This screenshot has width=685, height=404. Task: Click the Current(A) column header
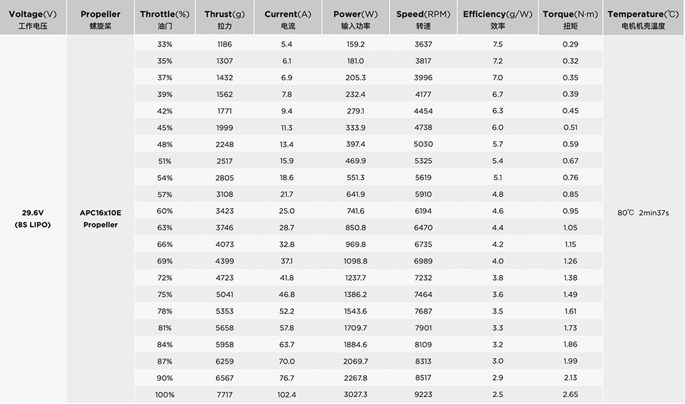pyautogui.click(x=288, y=18)
